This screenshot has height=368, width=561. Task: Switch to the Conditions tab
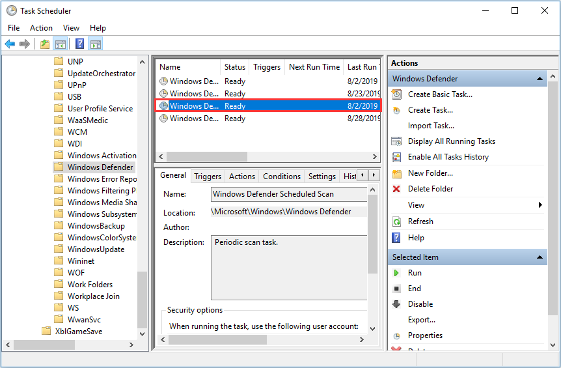(282, 177)
